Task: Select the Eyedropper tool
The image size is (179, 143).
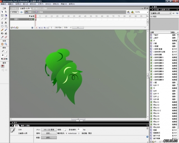Action: 2,37
